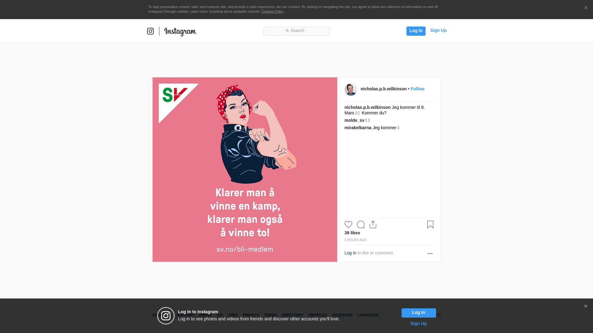This screenshot has height=333, width=593.
Task: Open the more options three-dot menu
Action: pyautogui.click(x=430, y=253)
